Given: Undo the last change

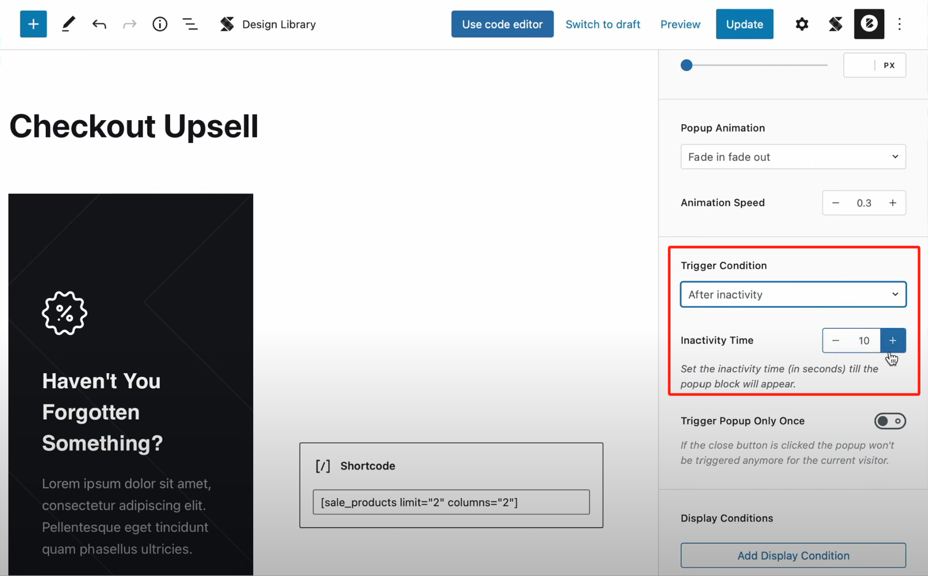Looking at the screenshot, I should (x=99, y=24).
